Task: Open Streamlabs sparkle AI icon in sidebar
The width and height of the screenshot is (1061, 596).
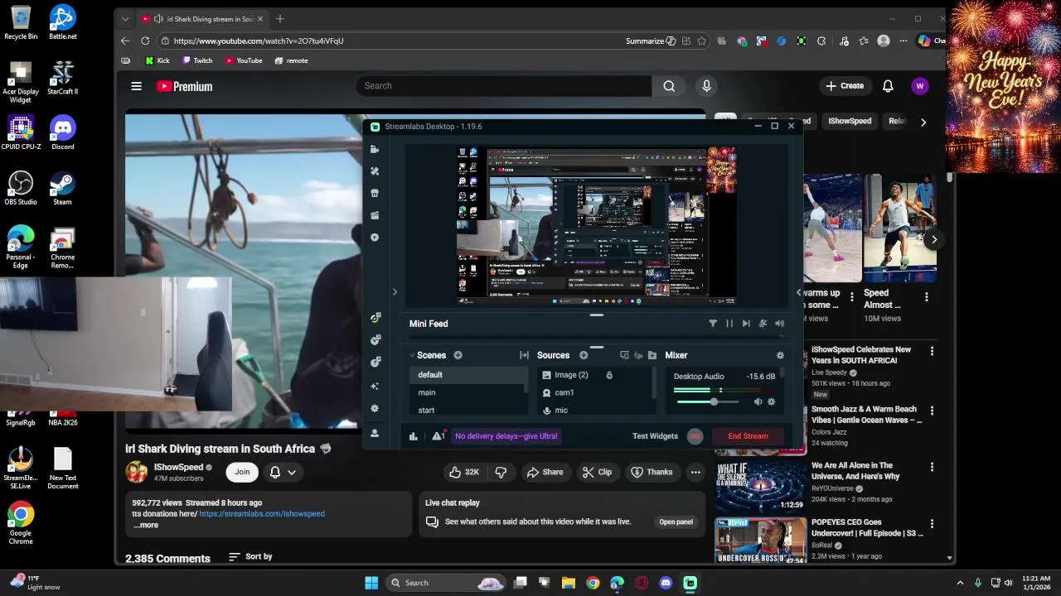Action: (x=375, y=386)
